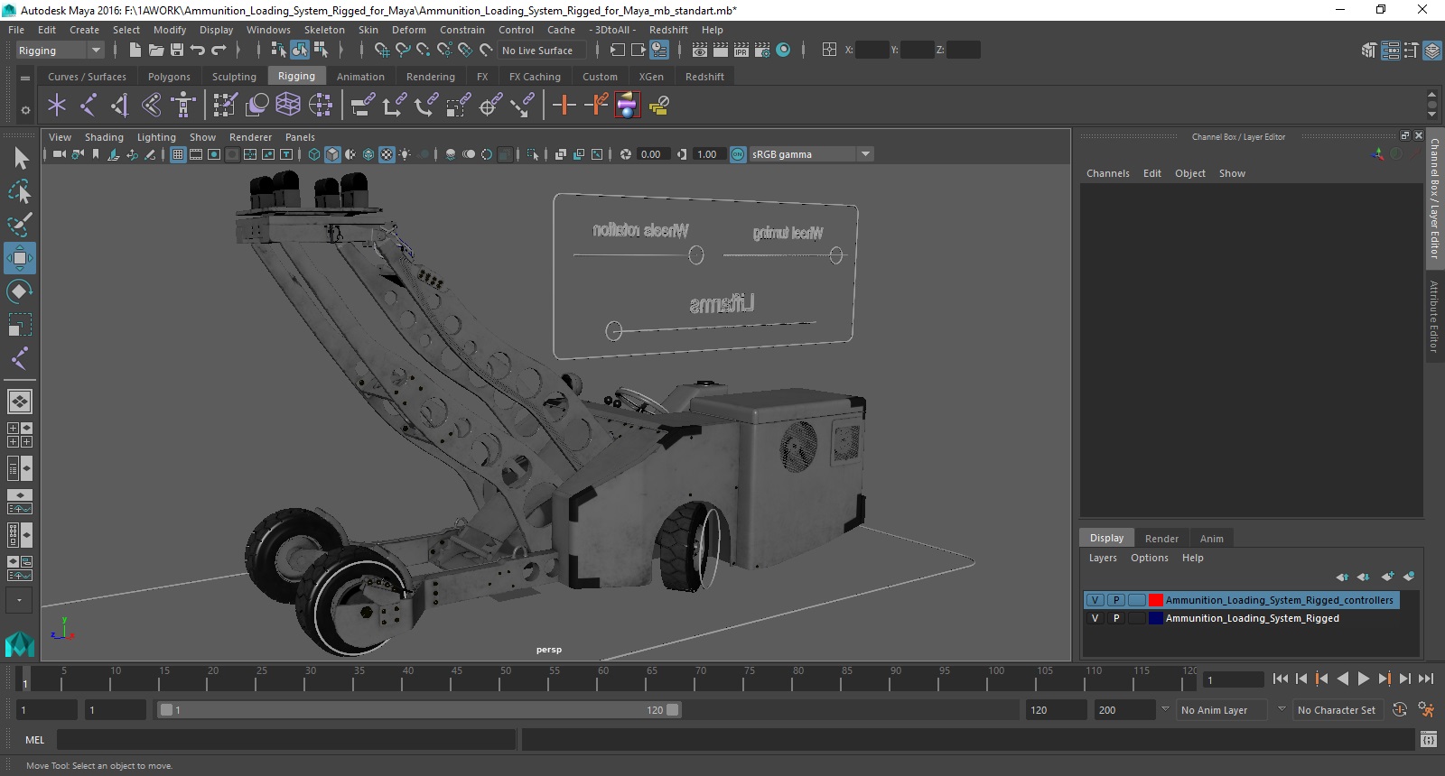Viewport: 1445px width, 776px height.
Task: Activate the Move tool
Action: pos(20,258)
